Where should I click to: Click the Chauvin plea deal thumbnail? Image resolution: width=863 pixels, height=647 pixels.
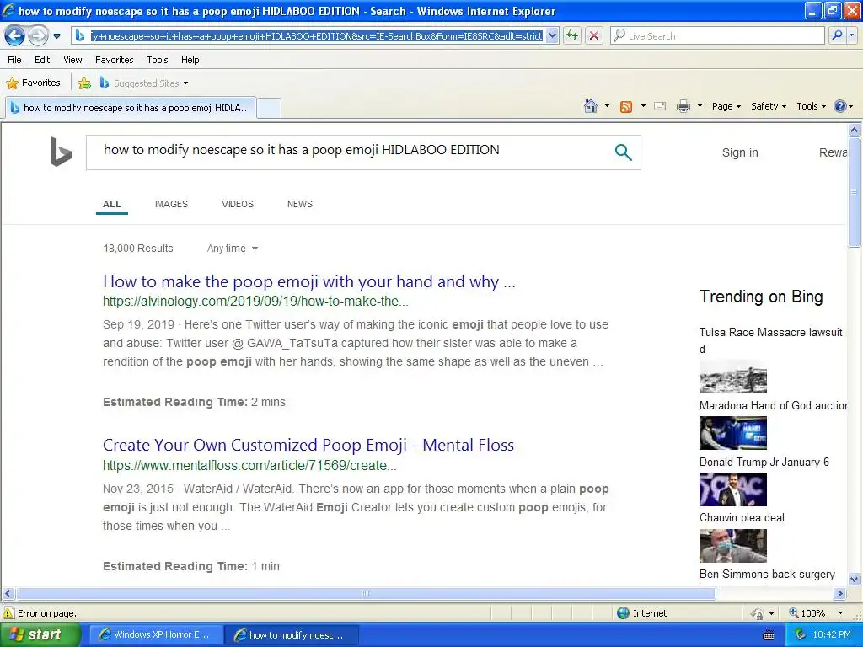pyautogui.click(x=732, y=545)
